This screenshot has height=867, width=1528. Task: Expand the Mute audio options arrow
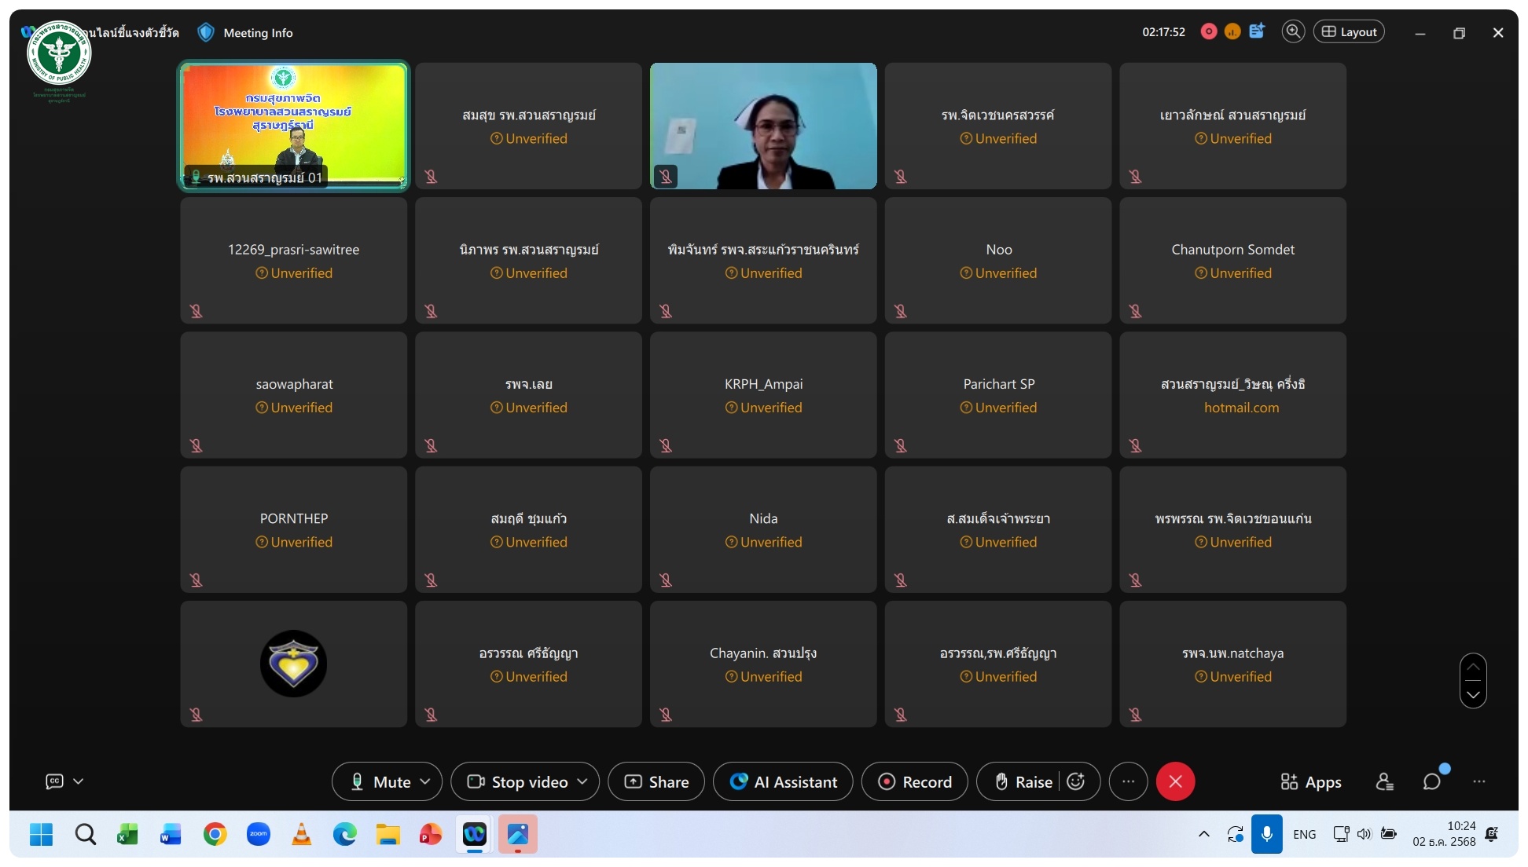(425, 781)
